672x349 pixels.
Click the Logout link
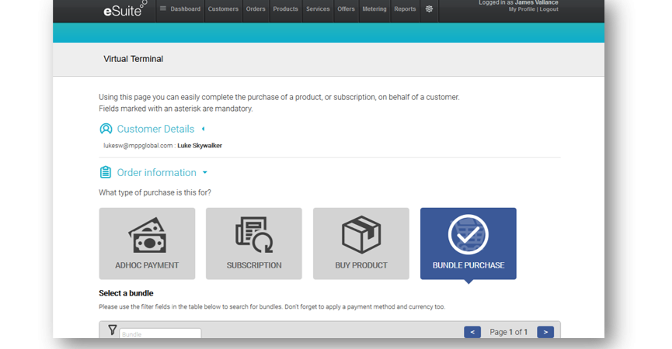coord(549,9)
